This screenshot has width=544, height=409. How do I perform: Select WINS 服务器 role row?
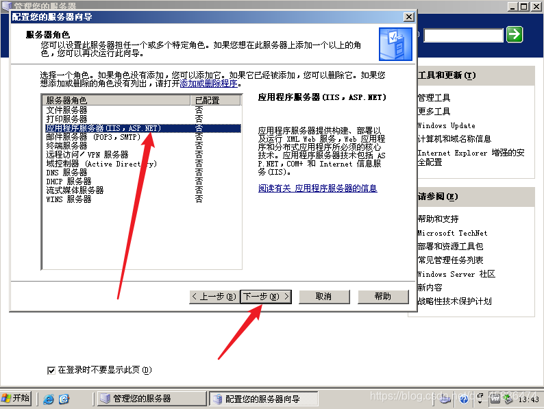click(143, 199)
